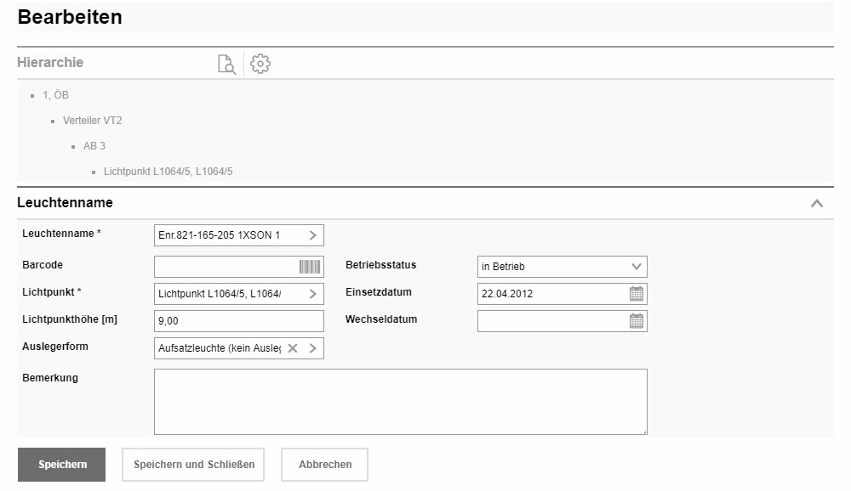
Task: Select Verteiler VT2 in hierarchy
Action: (x=92, y=121)
